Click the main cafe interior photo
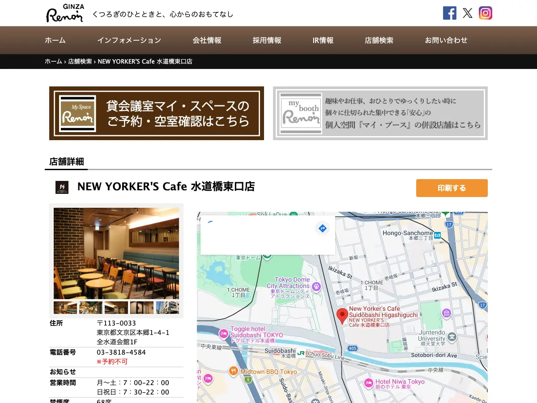The image size is (537, 403). point(116,253)
